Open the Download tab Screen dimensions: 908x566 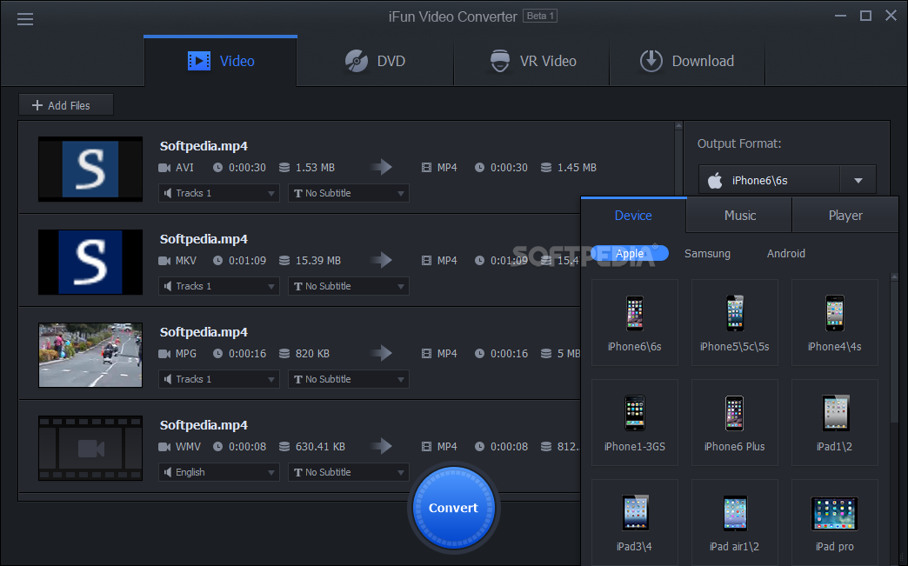(x=687, y=61)
